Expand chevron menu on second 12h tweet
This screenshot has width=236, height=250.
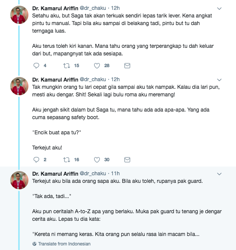point(219,80)
